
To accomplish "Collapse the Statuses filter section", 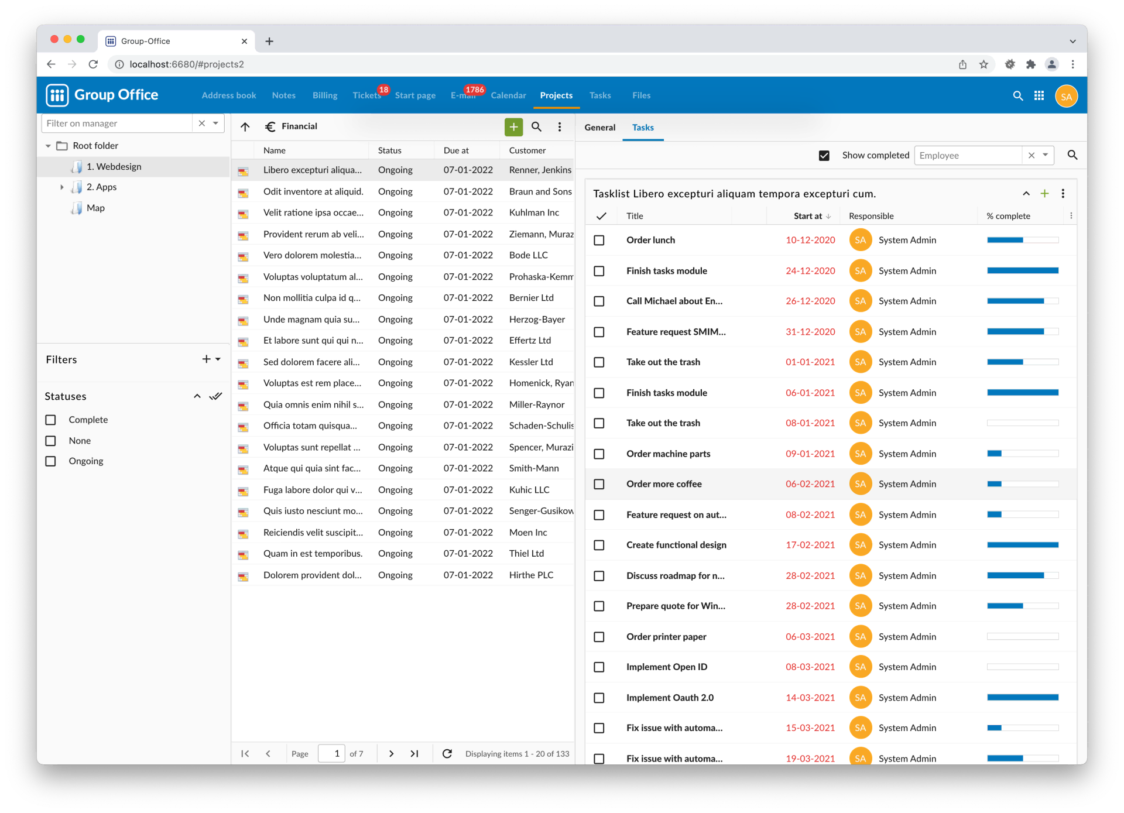I will pos(197,396).
